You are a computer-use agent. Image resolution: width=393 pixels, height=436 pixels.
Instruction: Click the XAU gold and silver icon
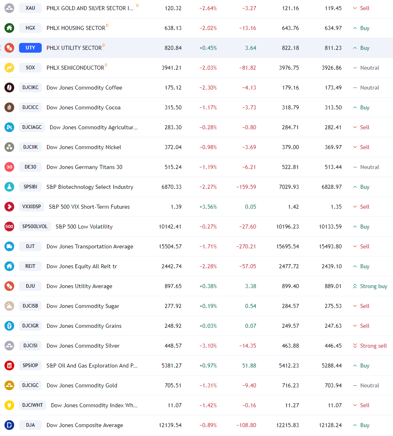[x=9, y=8]
